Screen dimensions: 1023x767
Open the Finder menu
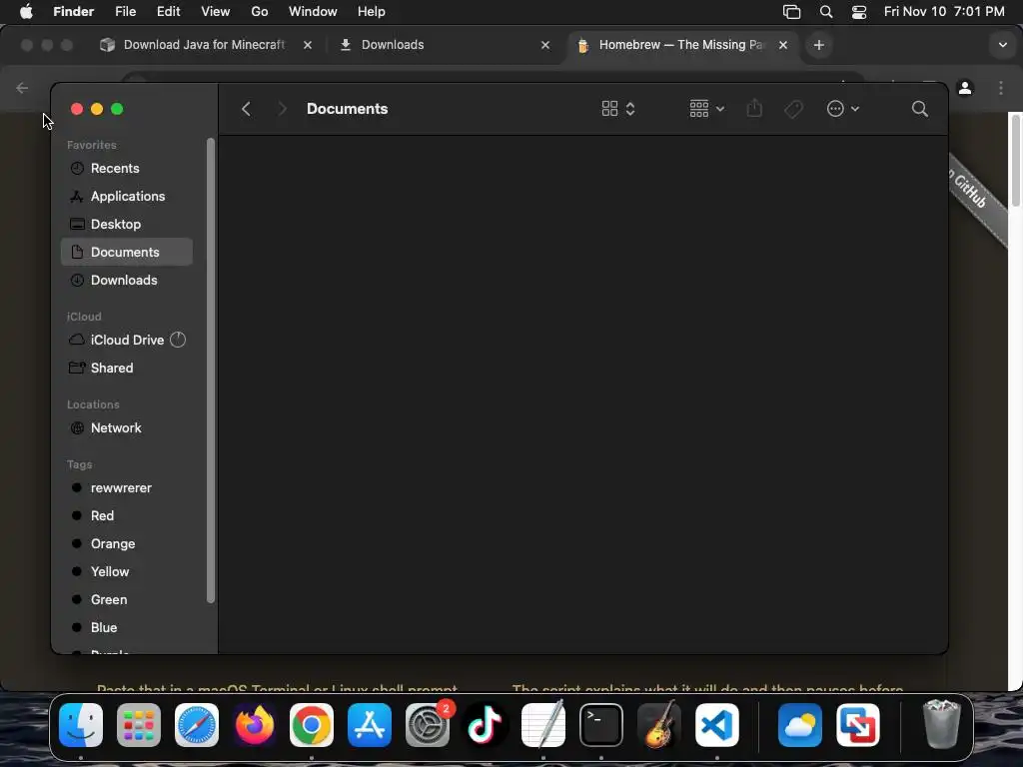(x=73, y=12)
